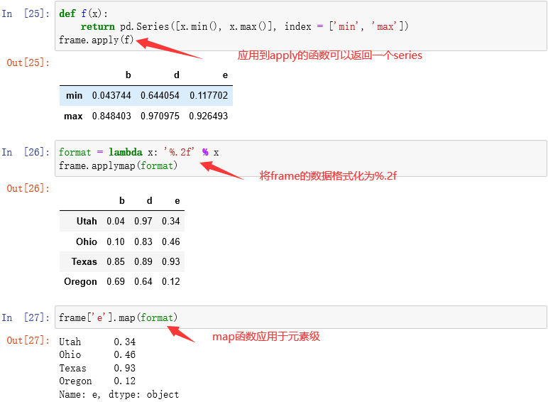This screenshot has height=402, width=548.
Task: Click 'Name: e, dtype: object' line
Action: [119, 395]
